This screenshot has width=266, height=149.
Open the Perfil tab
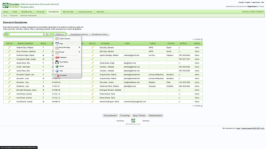tap(15, 12)
